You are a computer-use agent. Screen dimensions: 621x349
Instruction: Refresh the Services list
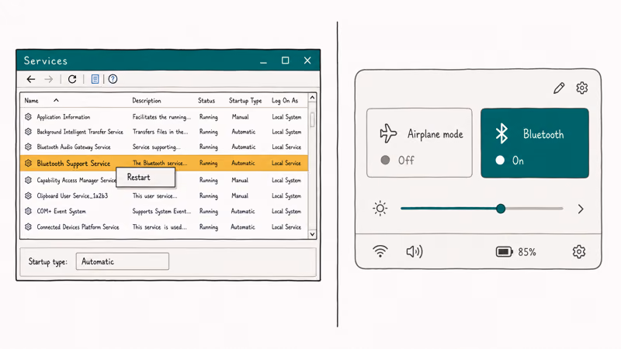click(x=72, y=79)
